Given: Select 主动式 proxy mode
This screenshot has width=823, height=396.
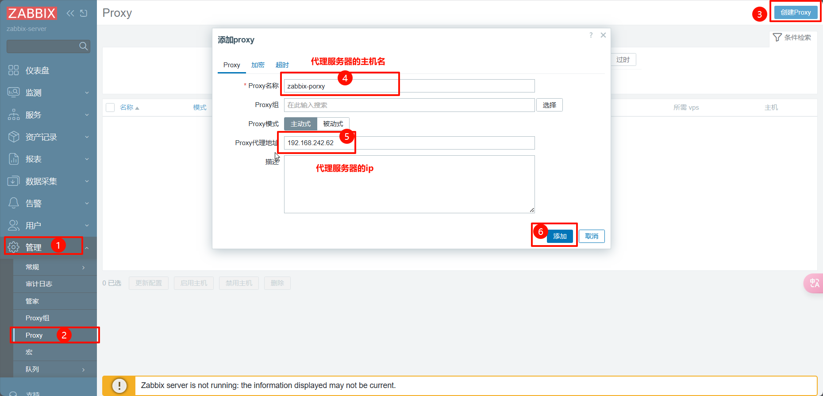Looking at the screenshot, I should [300, 124].
